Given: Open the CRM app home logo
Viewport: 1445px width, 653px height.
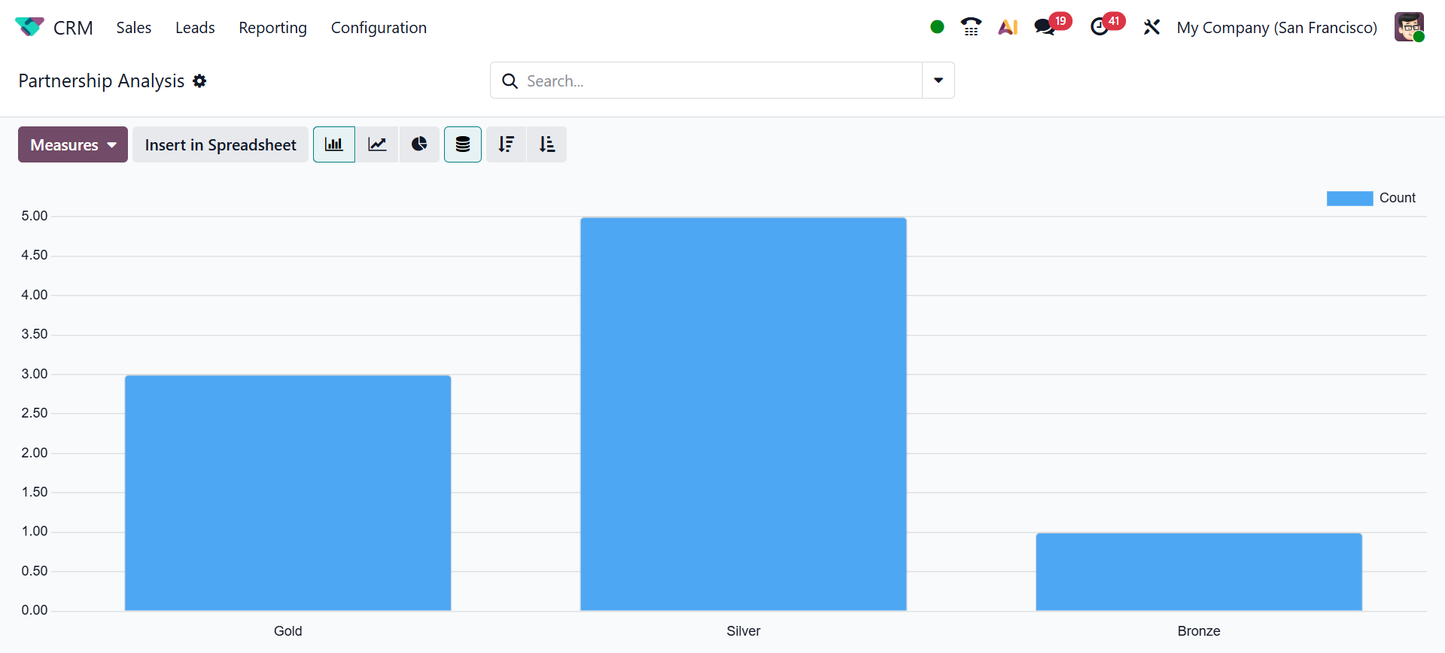Looking at the screenshot, I should pos(29,27).
